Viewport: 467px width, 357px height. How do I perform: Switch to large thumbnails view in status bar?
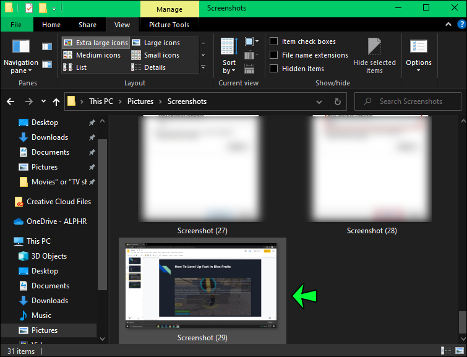(x=459, y=350)
